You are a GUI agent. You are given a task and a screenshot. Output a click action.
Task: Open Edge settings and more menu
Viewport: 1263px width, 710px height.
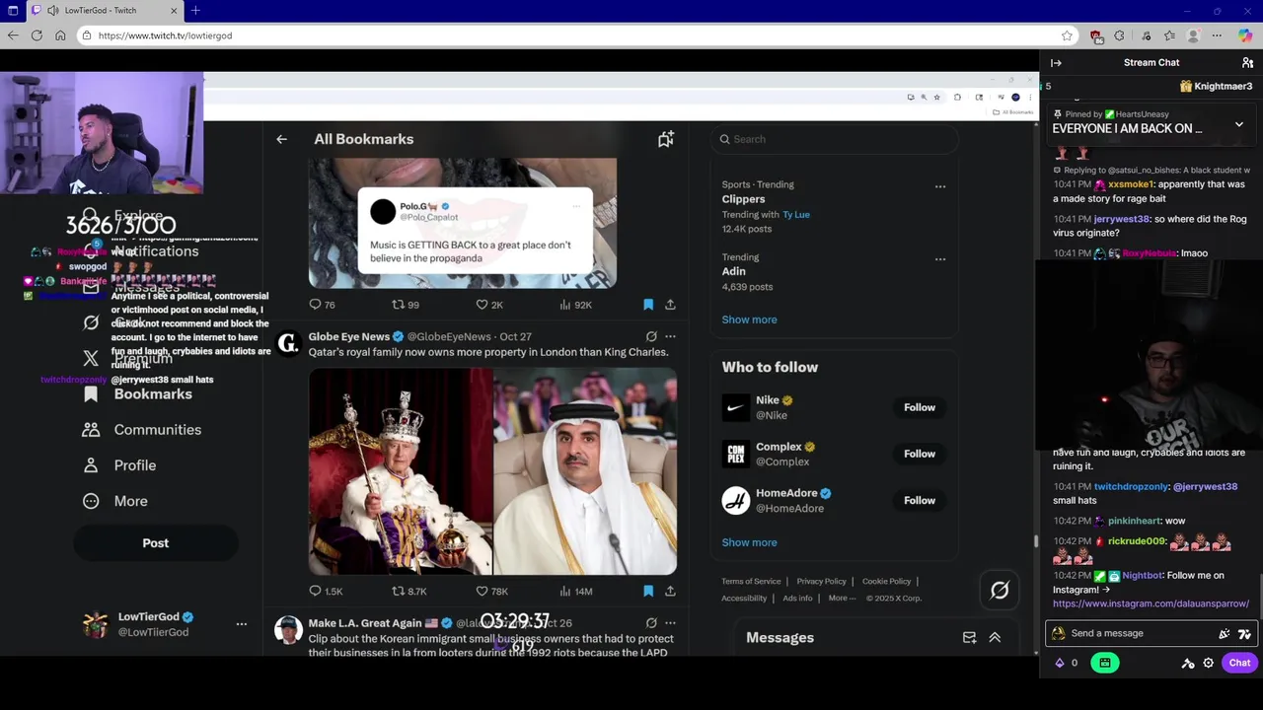coord(1217,35)
